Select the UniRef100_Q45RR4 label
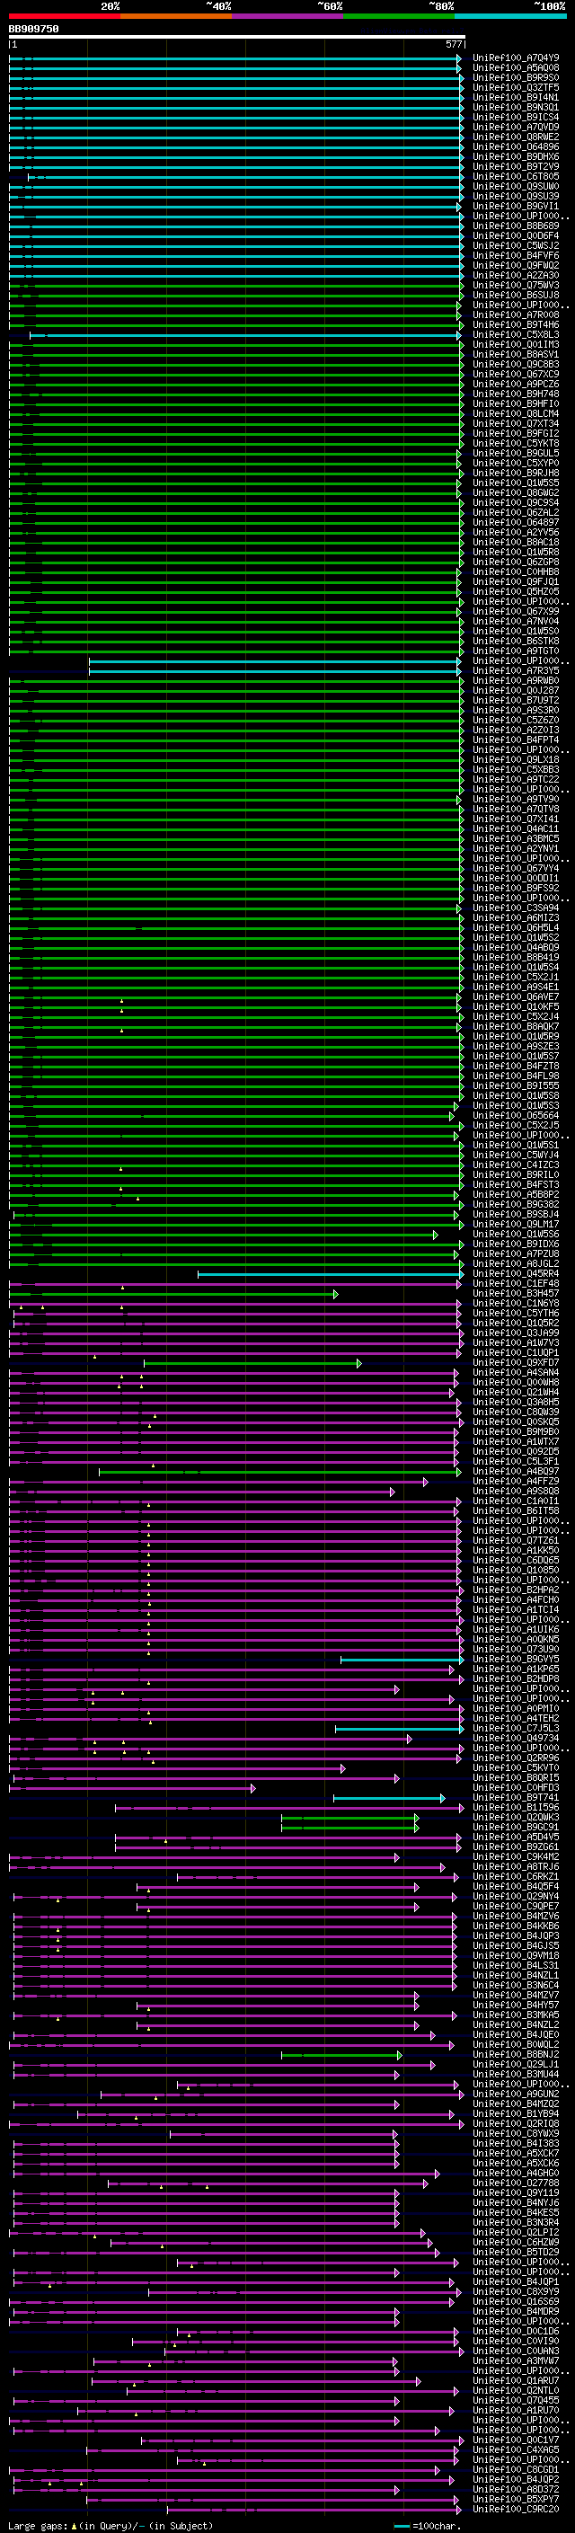 [516, 1273]
